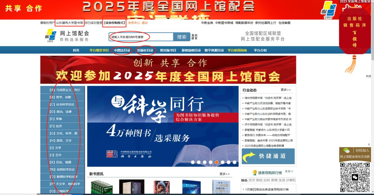Select the last carousel indicator dot
This screenshot has height=195, width=374.
click(x=234, y=162)
